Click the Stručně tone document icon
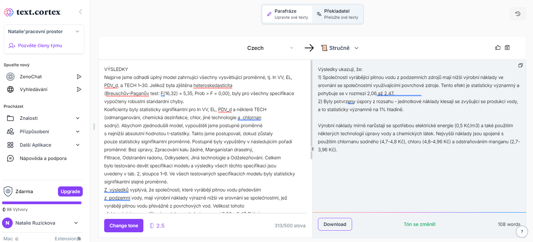This screenshot has width=533, height=242. click(324, 48)
